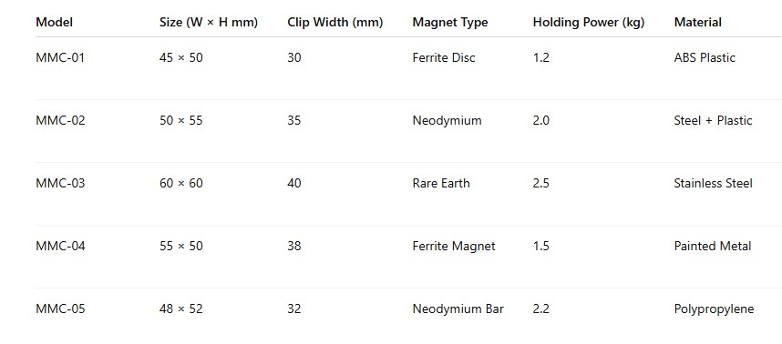Click the Material column header

pos(698,23)
